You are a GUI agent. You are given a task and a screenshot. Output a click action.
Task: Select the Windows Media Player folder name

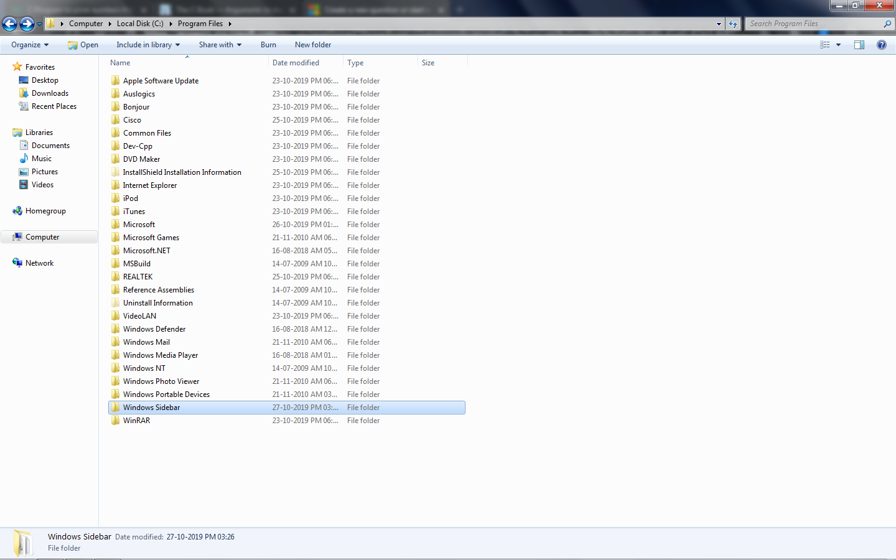click(x=161, y=355)
